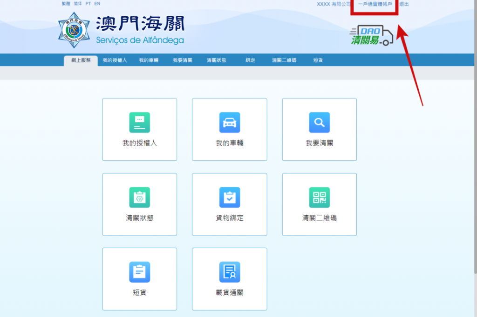Open 綁定 from the navigation bar
The height and width of the screenshot is (317, 477).
coord(250,60)
